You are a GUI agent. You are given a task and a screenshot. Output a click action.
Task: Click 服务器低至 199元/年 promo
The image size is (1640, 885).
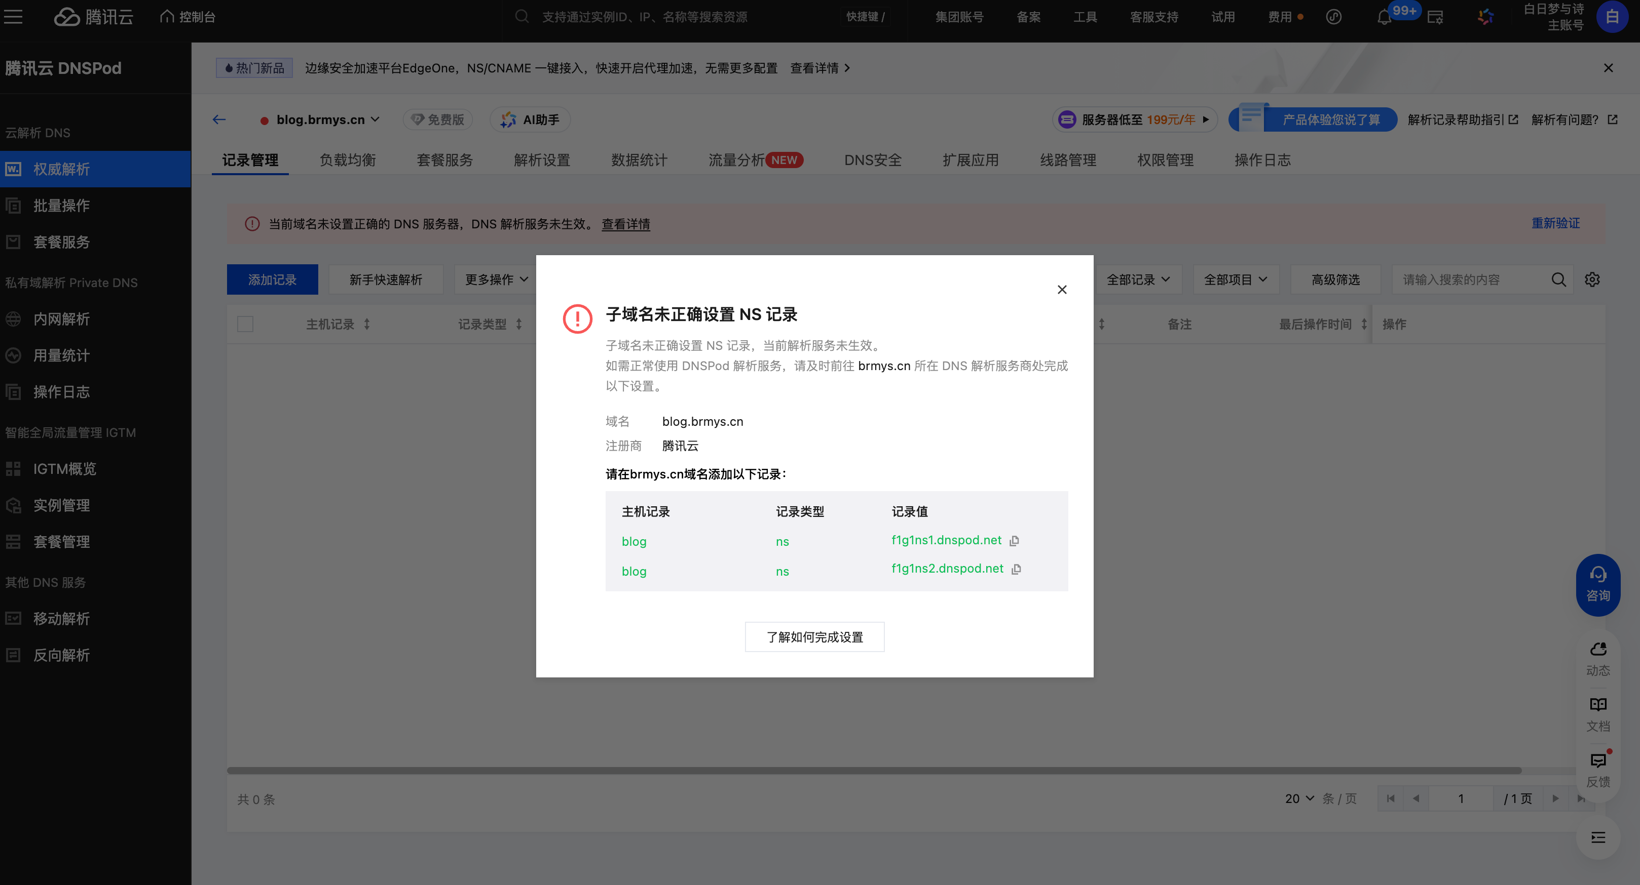(1135, 119)
